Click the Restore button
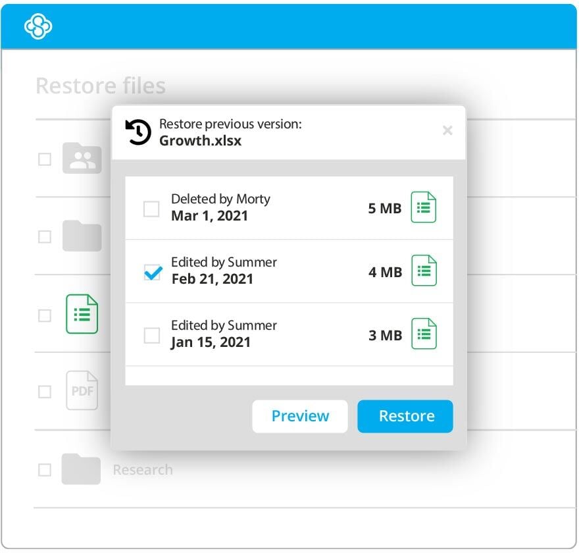 click(405, 416)
